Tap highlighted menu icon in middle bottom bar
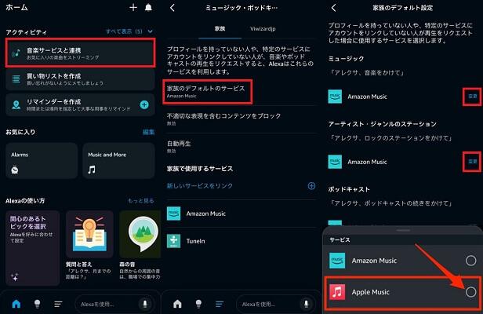Screen dimensions: 483x314 pos(220,304)
